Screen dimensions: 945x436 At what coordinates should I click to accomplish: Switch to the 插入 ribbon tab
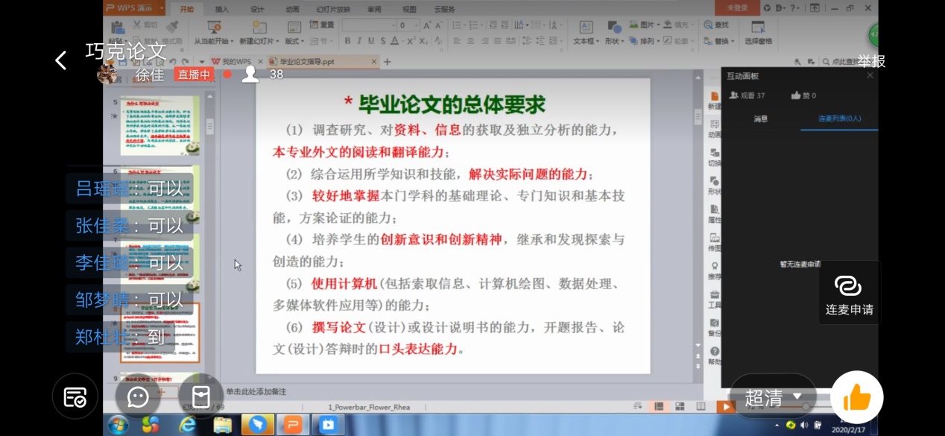pyautogui.click(x=222, y=9)
